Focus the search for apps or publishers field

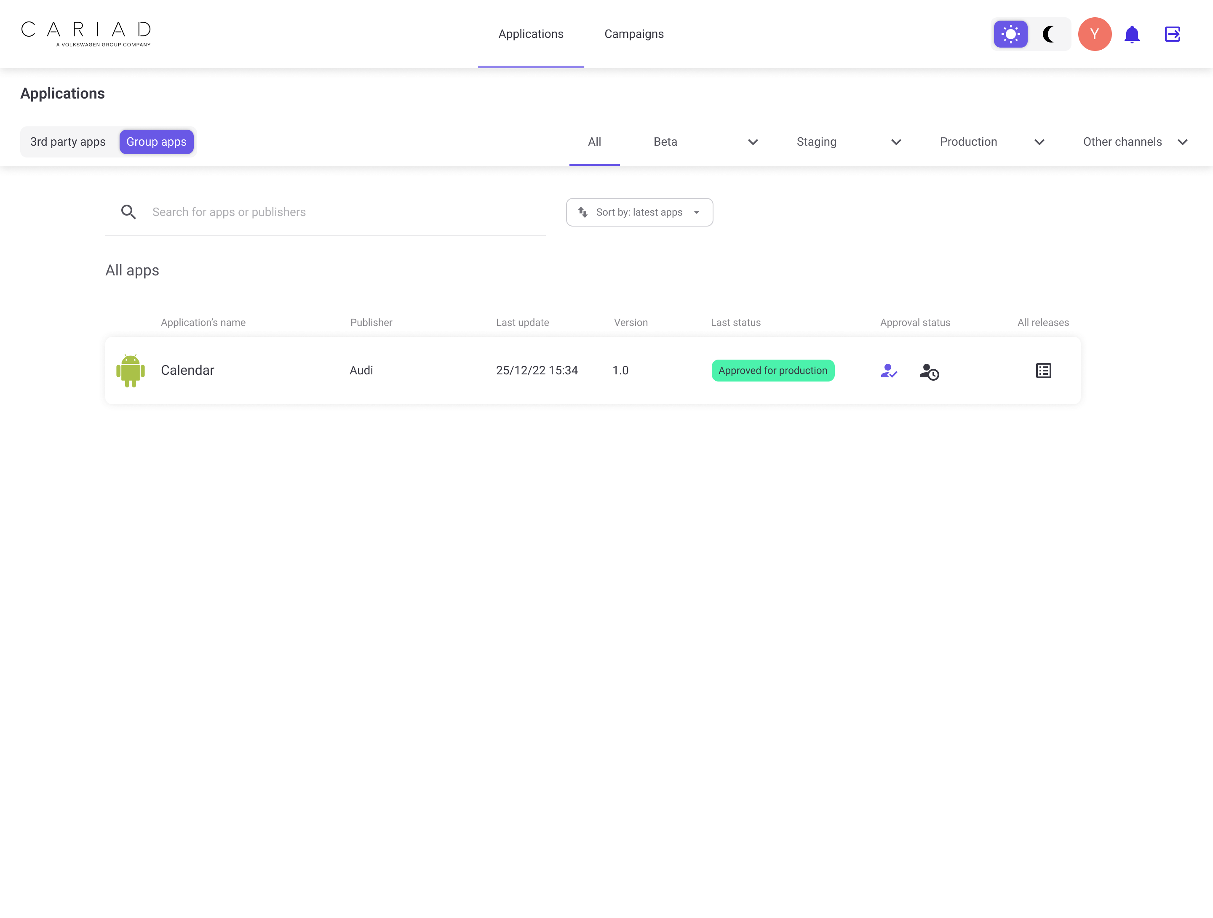pyautogui.click(x=325, y=212)
